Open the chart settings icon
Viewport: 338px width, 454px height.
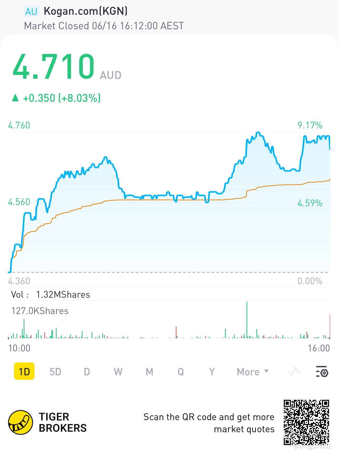click(x=322, y=372)
